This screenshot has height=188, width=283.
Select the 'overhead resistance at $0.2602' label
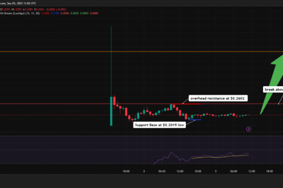218,98
